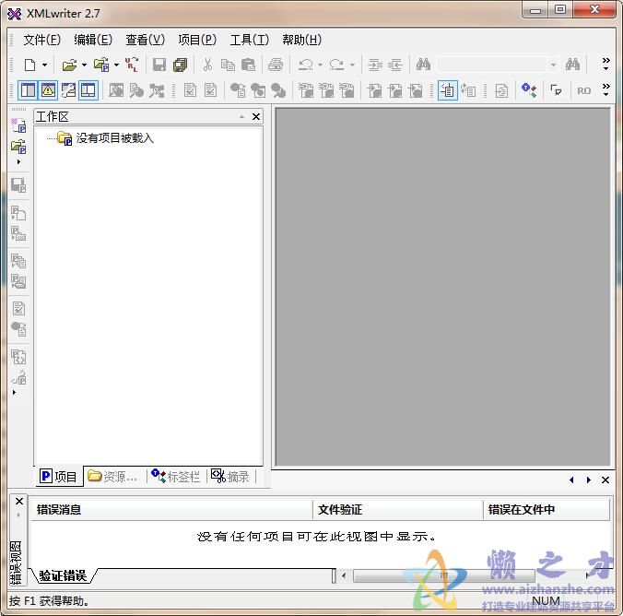Click the 错误在文件中 column header
The width and height of the screenshot is (623, 616).
pos(547,509)
